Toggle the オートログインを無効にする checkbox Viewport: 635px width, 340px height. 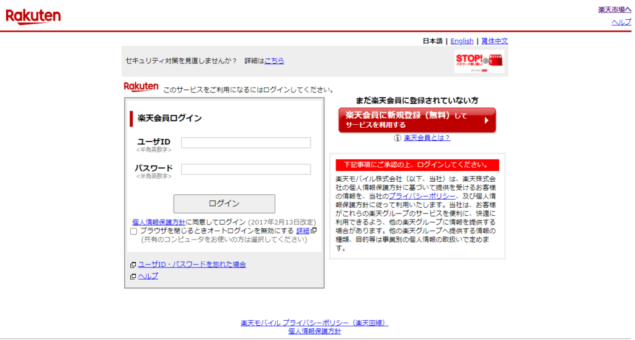coord(133,231)
